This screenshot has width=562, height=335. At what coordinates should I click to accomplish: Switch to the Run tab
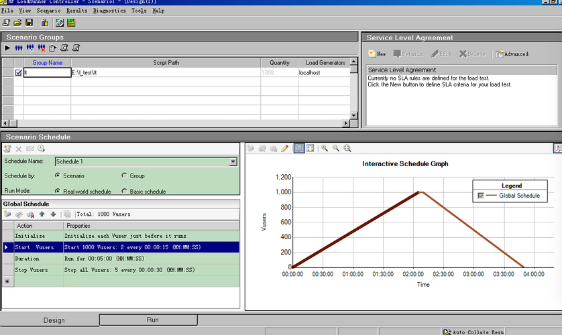pos(152,320)
